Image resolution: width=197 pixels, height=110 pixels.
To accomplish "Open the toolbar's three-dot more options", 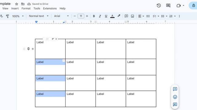I will pyautogui.click(x=179, y=16).
